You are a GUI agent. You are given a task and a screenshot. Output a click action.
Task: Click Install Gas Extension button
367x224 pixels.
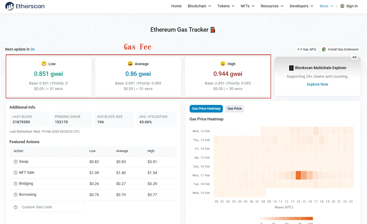point(340,49)
